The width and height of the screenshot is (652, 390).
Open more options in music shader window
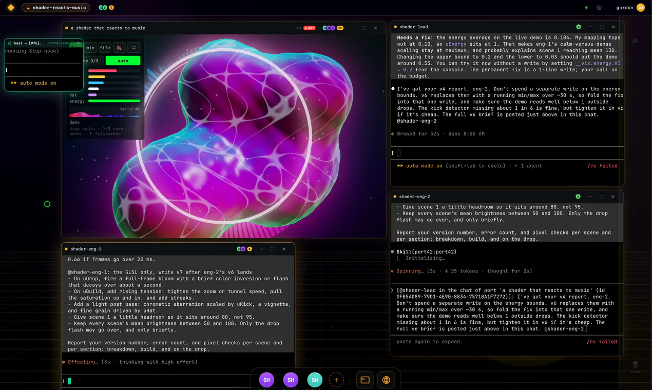coord(353,28)
